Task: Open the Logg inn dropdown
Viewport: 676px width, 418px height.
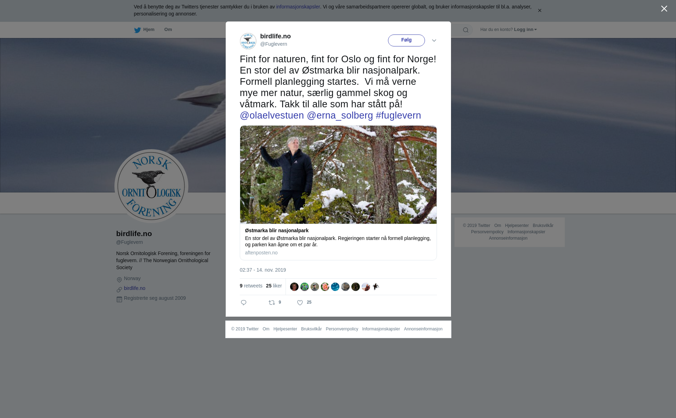Action: [525, 30]
